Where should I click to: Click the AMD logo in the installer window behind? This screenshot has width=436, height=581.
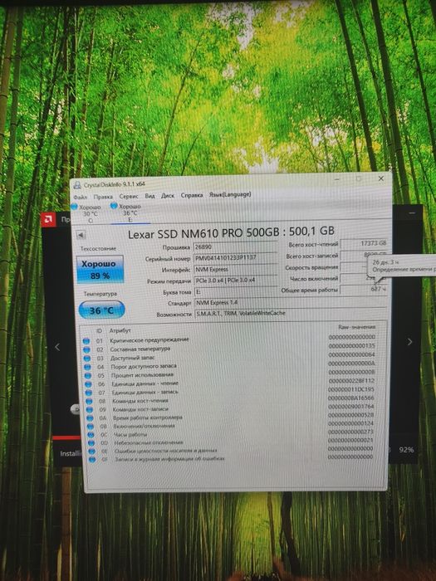point(48,220)
